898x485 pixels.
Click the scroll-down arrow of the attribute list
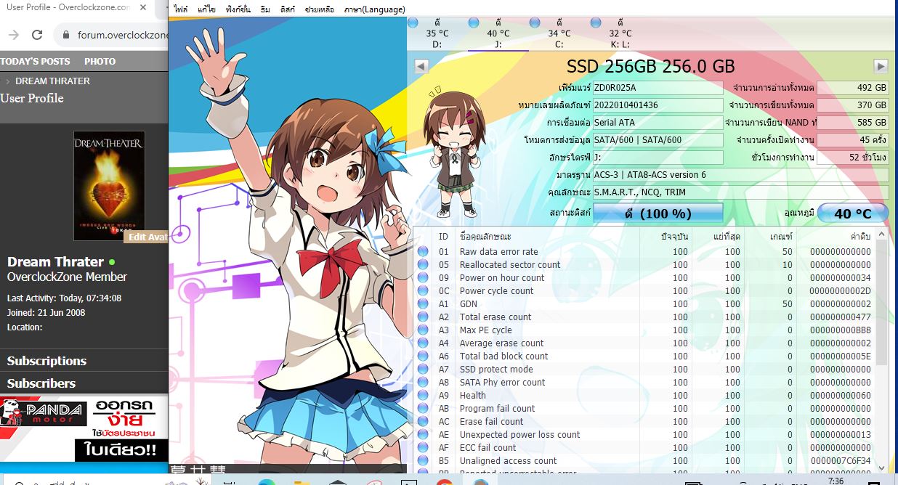click(x=881, y=468)
